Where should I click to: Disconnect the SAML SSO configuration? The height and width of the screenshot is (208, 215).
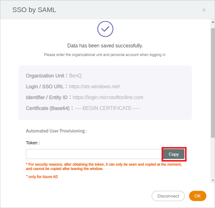click(x=168, y=196)
